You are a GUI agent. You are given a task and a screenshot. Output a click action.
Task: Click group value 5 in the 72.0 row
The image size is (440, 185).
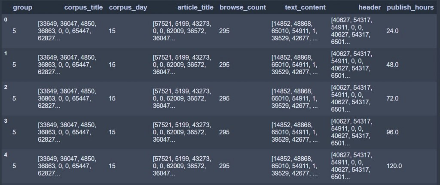click(14, 99)
